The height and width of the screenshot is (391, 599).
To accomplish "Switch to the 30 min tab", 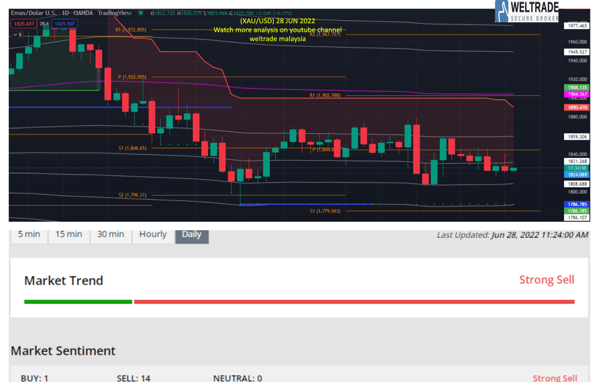I will tap(111, 235).
